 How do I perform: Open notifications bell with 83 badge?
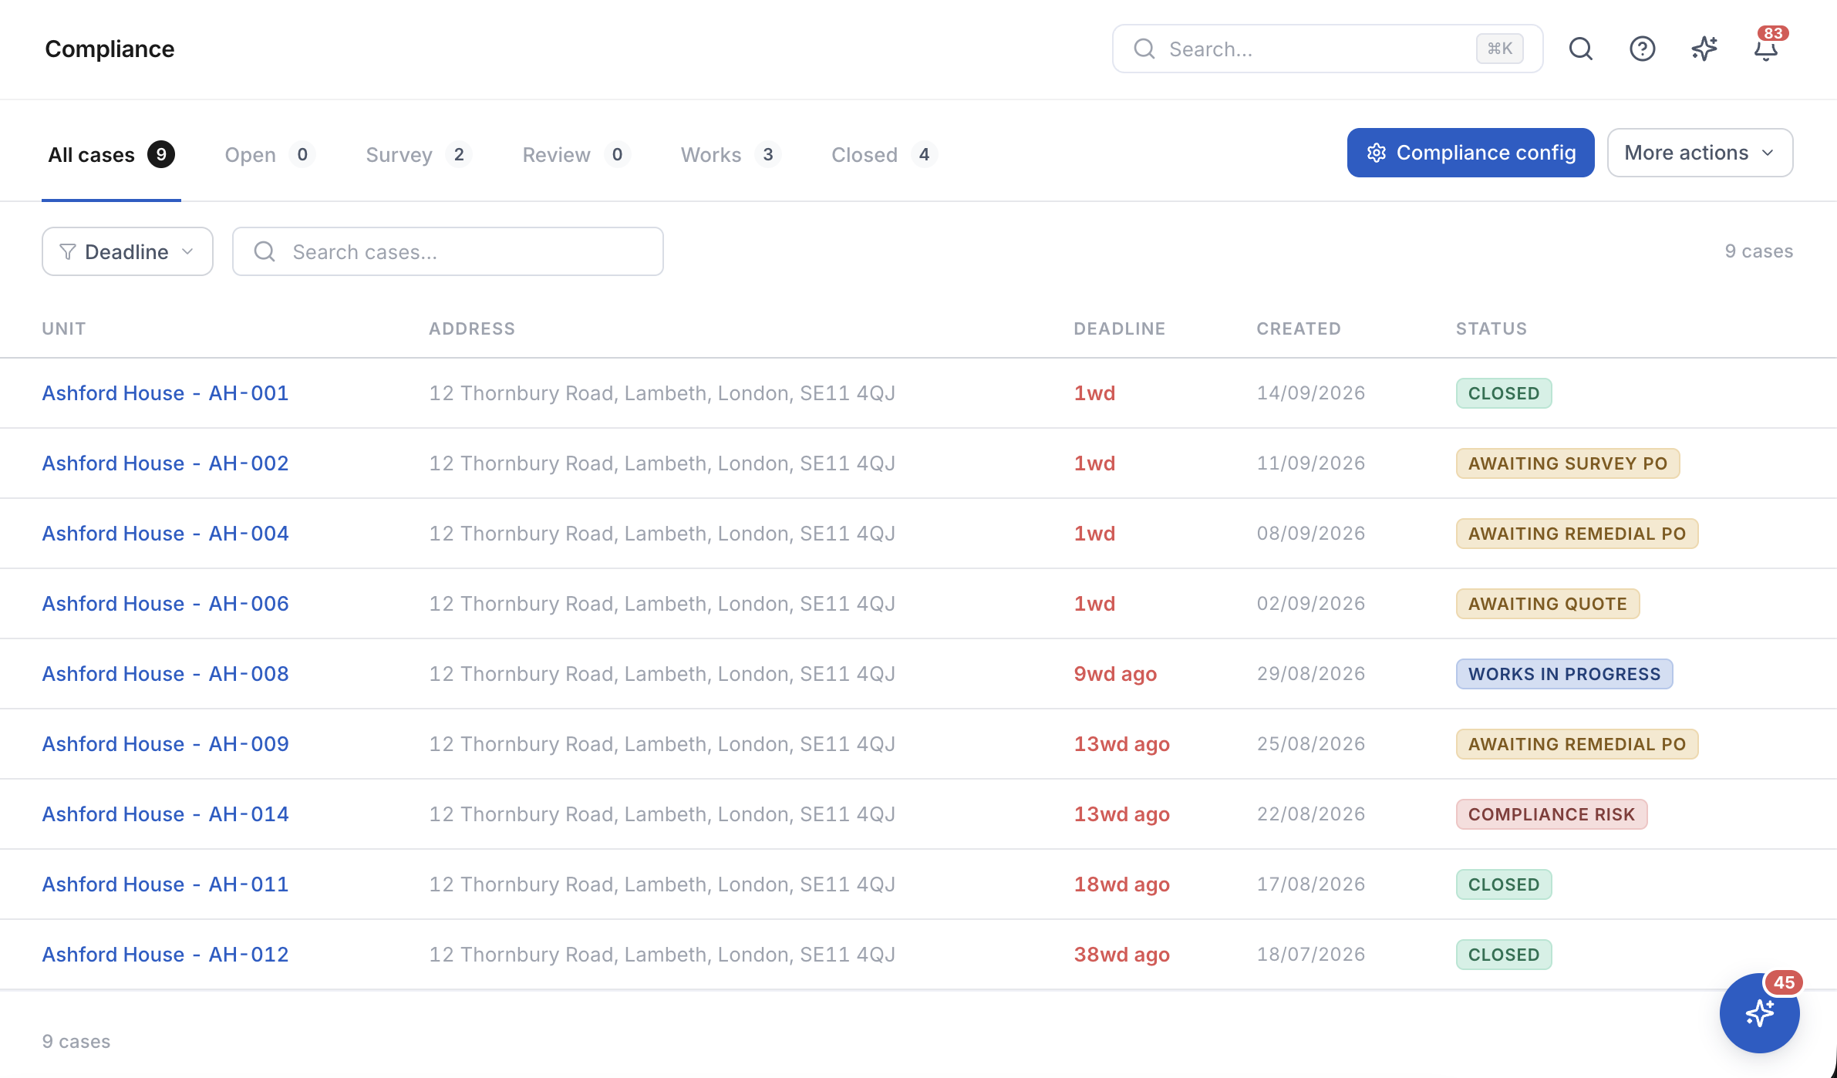coord(1766,49)
